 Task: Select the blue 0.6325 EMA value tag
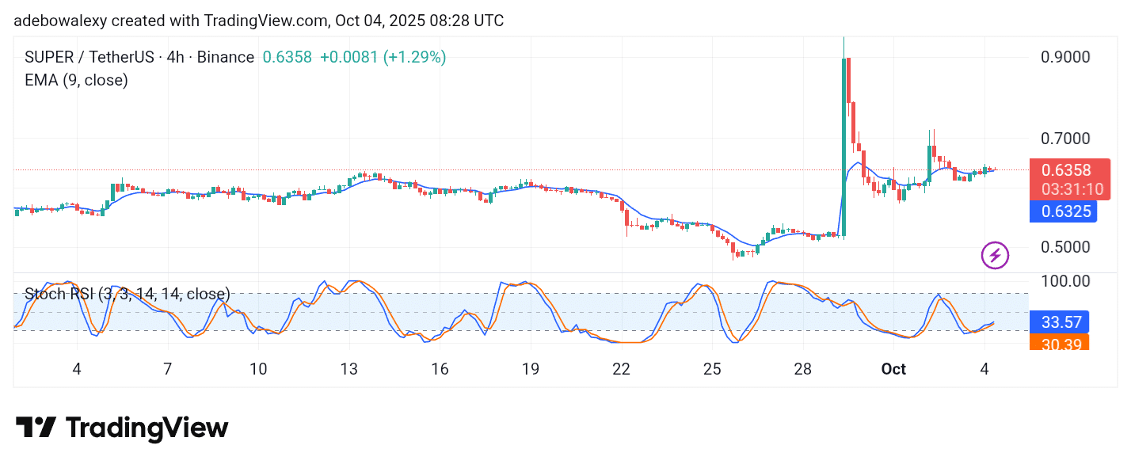[x=1066, y=211]
